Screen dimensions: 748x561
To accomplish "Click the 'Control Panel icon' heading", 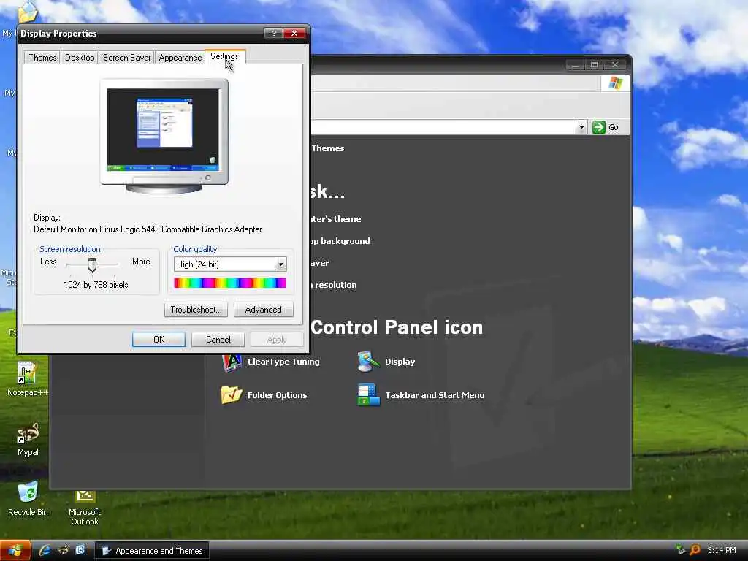I will 397,327.
